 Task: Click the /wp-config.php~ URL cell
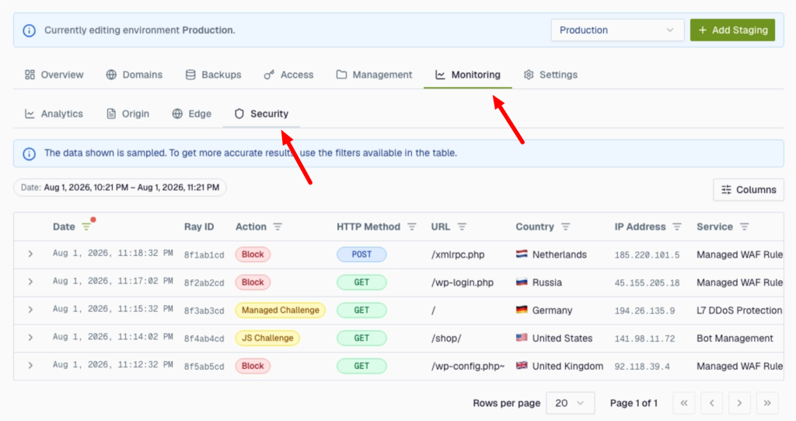pos(468,367)
